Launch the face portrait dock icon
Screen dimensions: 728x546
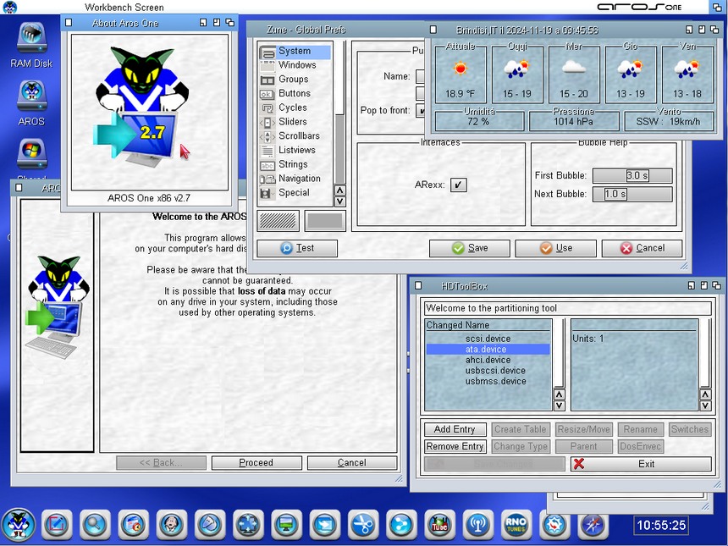[x=171, y=525]
